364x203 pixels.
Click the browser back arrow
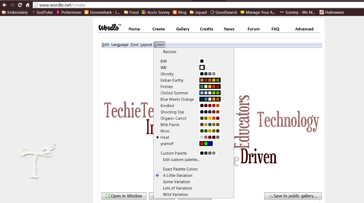pyautogui.click(x=5, y=5)
